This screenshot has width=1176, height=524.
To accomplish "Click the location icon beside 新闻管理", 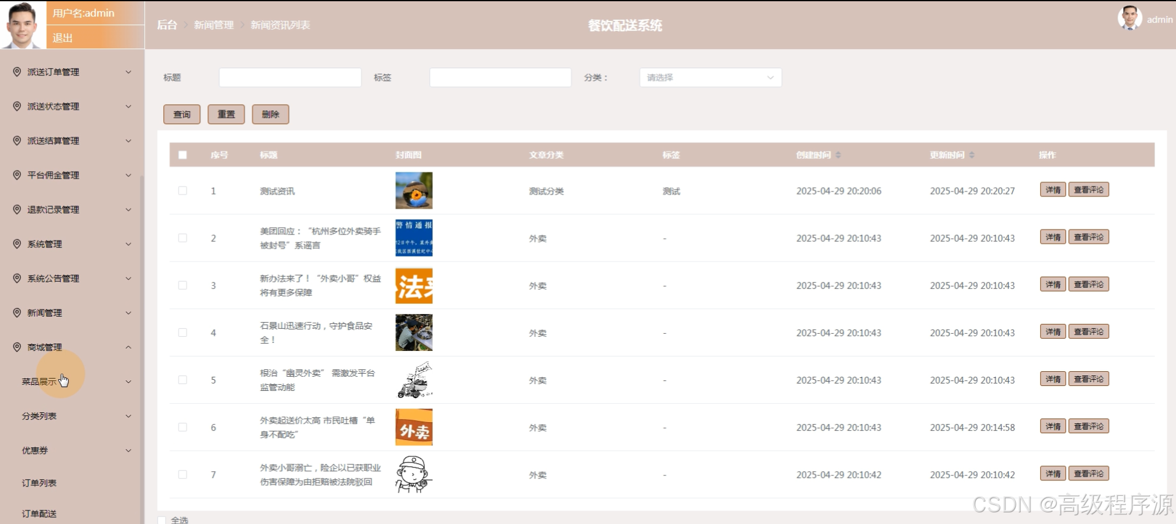I will coord(17,312).
